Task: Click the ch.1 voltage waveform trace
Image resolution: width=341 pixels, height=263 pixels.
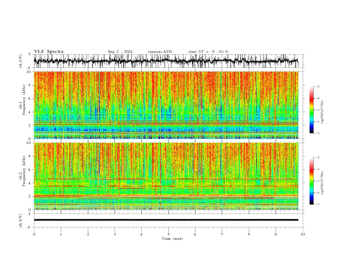Action: pyautogui.click(x=166, y=61)
